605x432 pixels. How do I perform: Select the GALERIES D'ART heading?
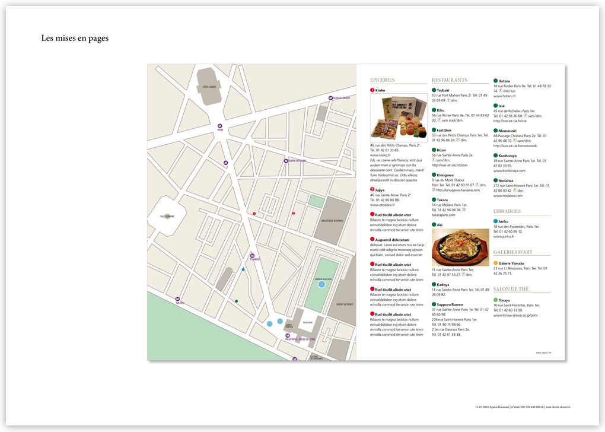click(513, 252)
